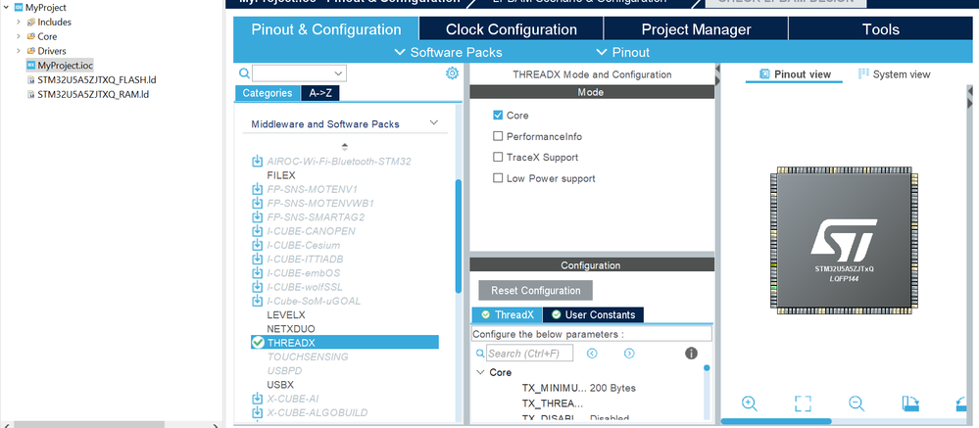Viewport: 979px width, 428px height.
Task: Select FILEX middleware
Action: 281,175
